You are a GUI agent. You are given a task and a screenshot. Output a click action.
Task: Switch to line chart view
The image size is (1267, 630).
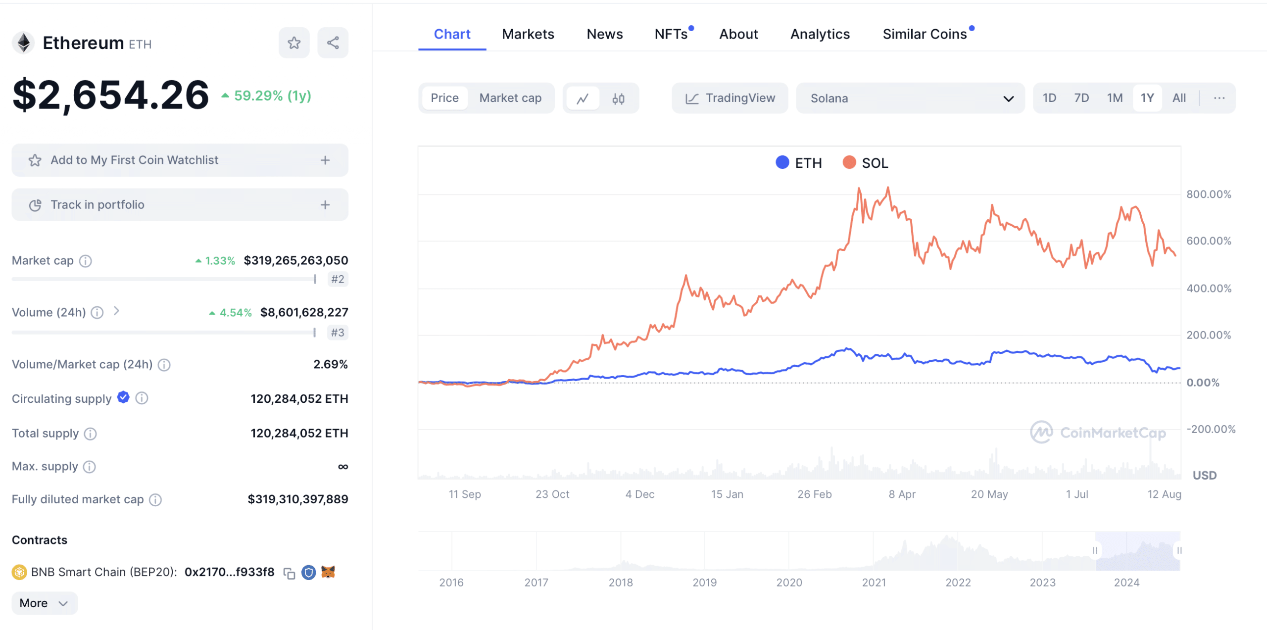click(583, 98)
